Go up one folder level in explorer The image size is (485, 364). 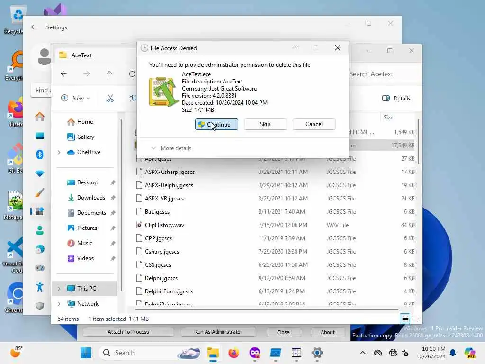click(109, 73)
